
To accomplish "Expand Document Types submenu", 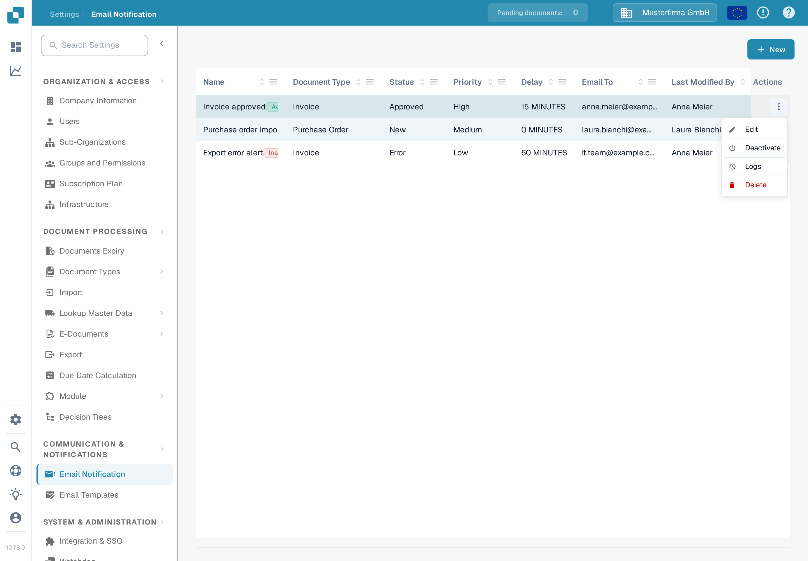I will coord(162,272).
